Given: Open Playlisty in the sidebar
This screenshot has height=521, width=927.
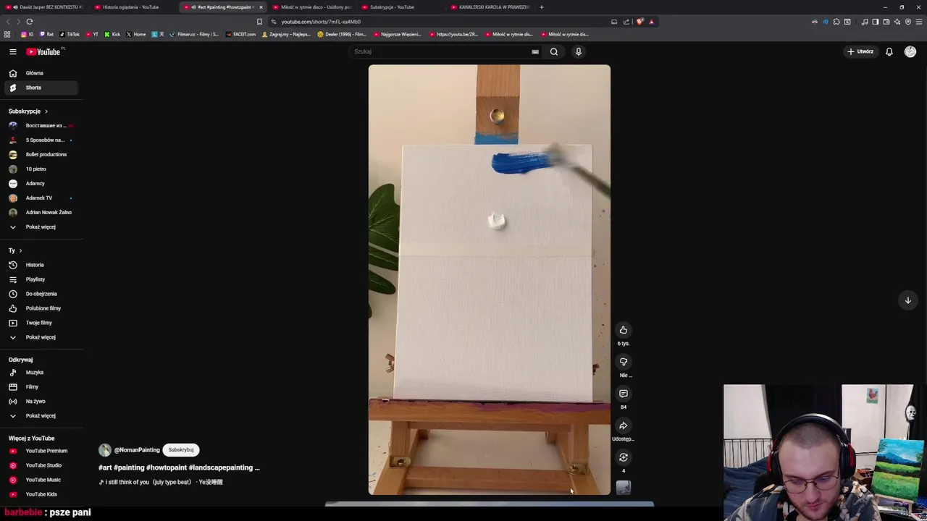Looking at the screenshot, I should [41, 279].
